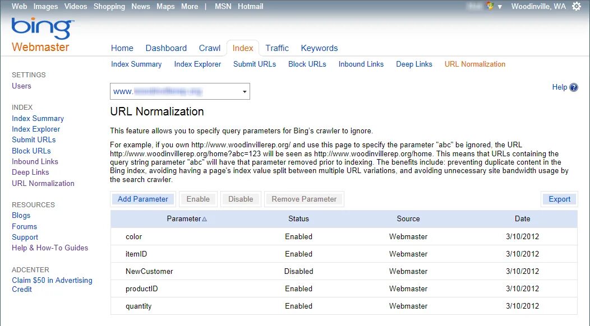590x326 pixels.
Task: Go to News in the top menu
Action: pos(140,6)
